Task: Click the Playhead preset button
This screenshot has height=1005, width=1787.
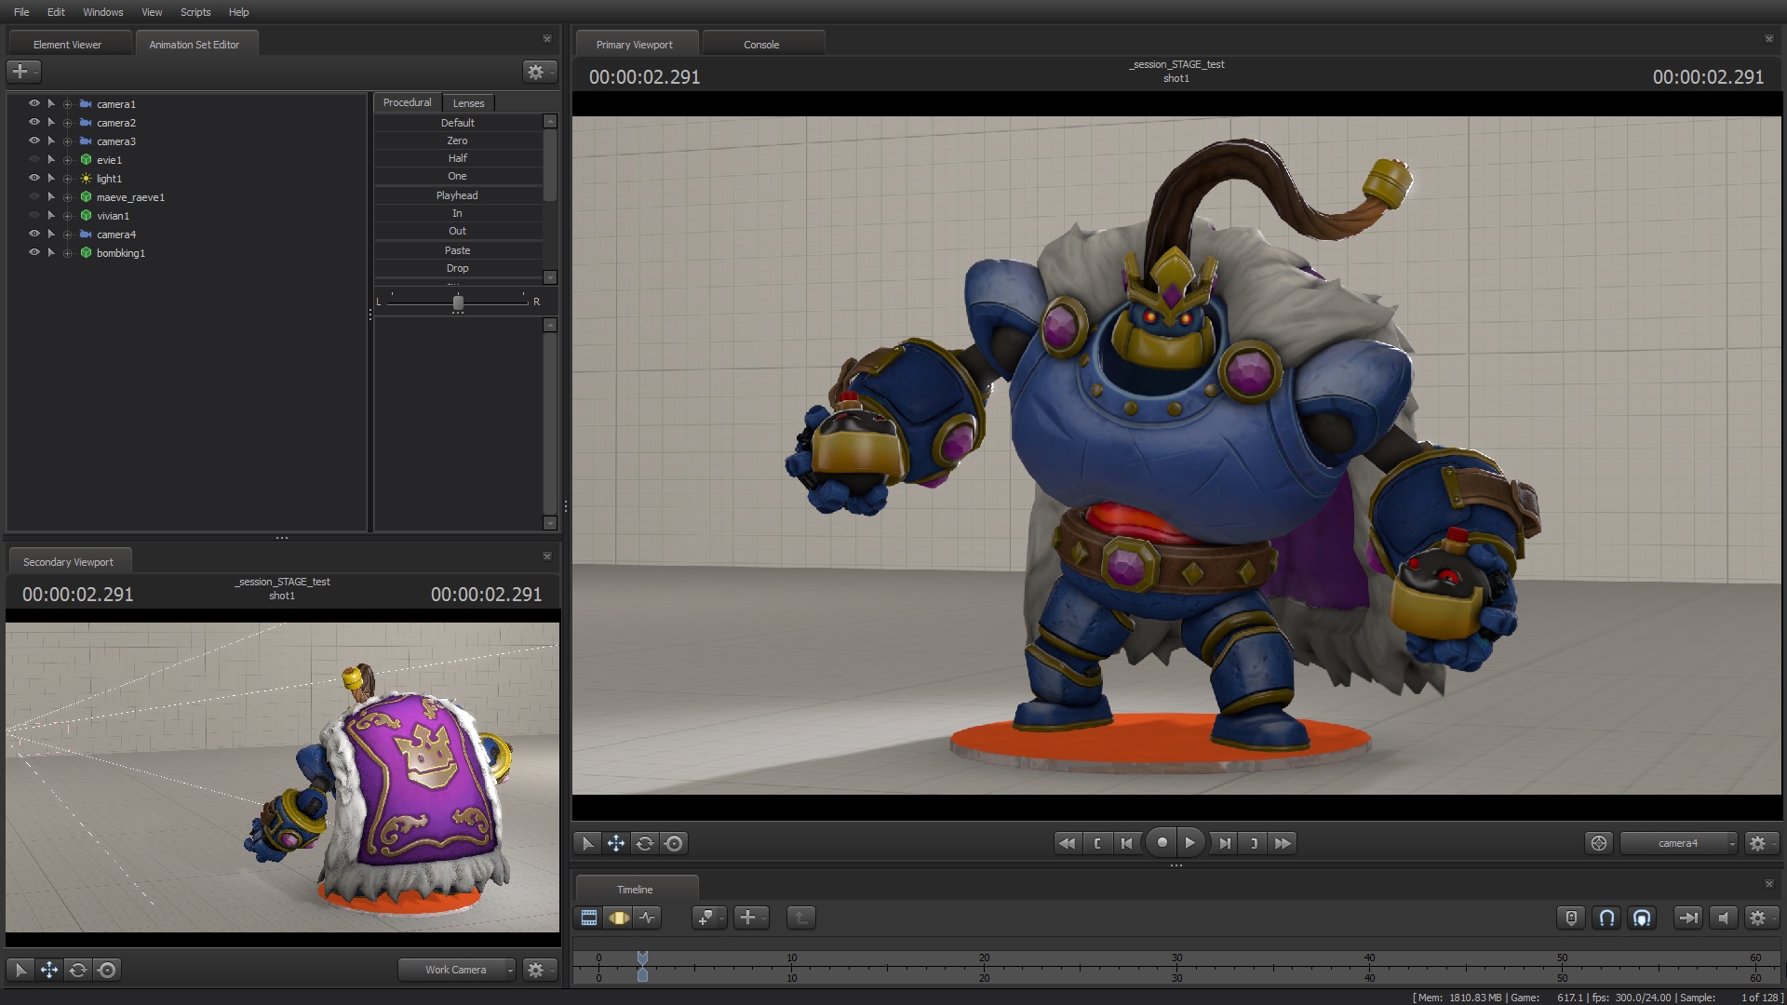Action: coord(457,195)
